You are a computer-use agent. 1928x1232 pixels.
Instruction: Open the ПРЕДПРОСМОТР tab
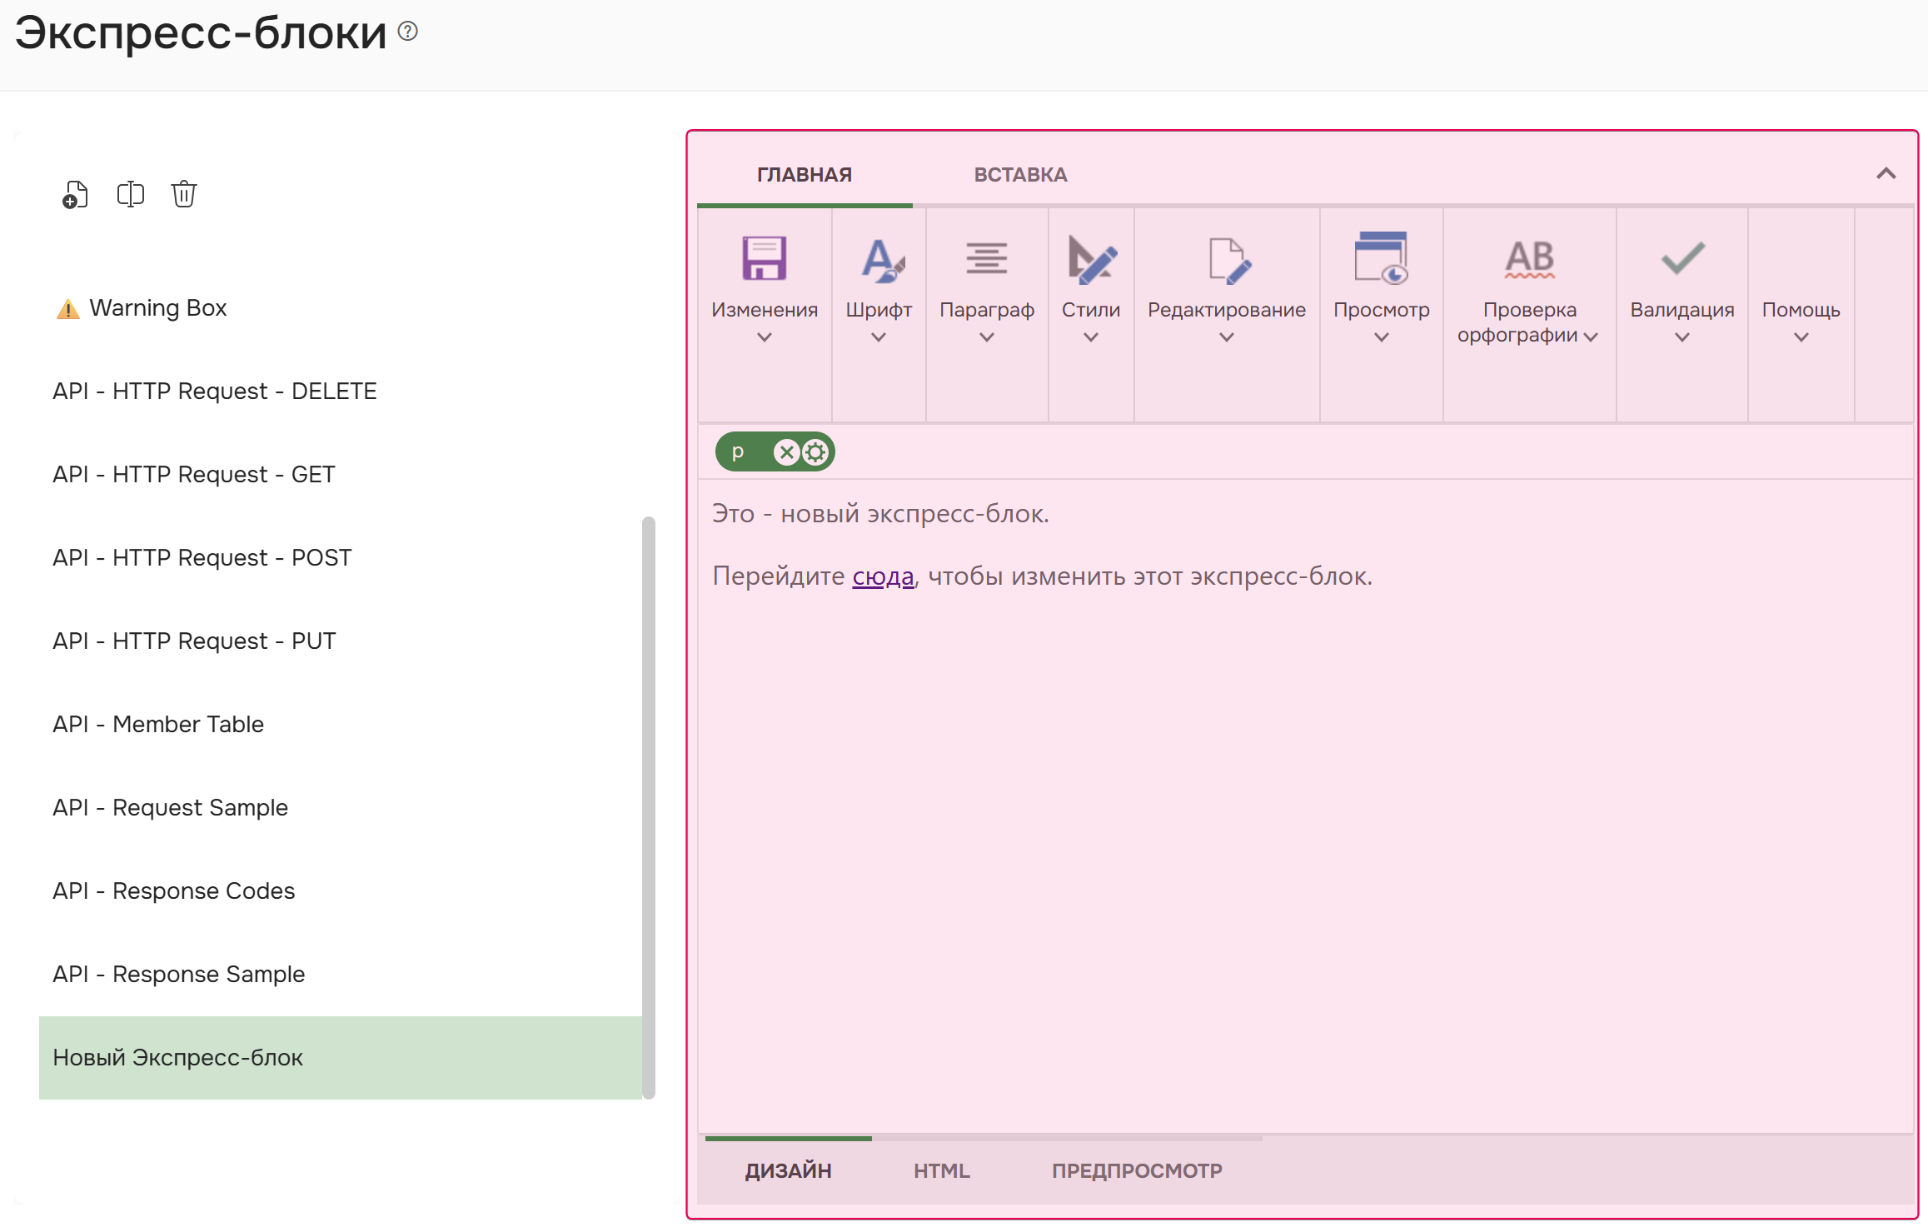tap(1136, 1170)
